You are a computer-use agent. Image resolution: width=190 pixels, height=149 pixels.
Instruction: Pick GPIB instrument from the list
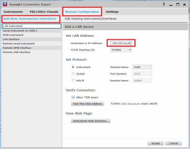pos(32,35)
